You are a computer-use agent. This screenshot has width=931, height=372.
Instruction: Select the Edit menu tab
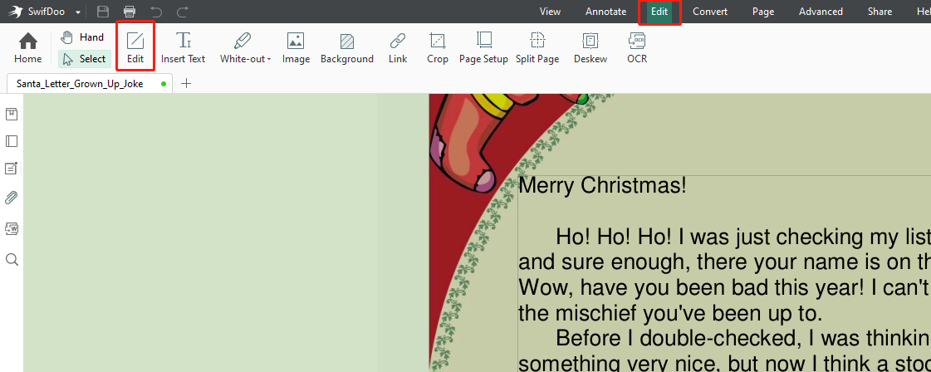[659, 12]
